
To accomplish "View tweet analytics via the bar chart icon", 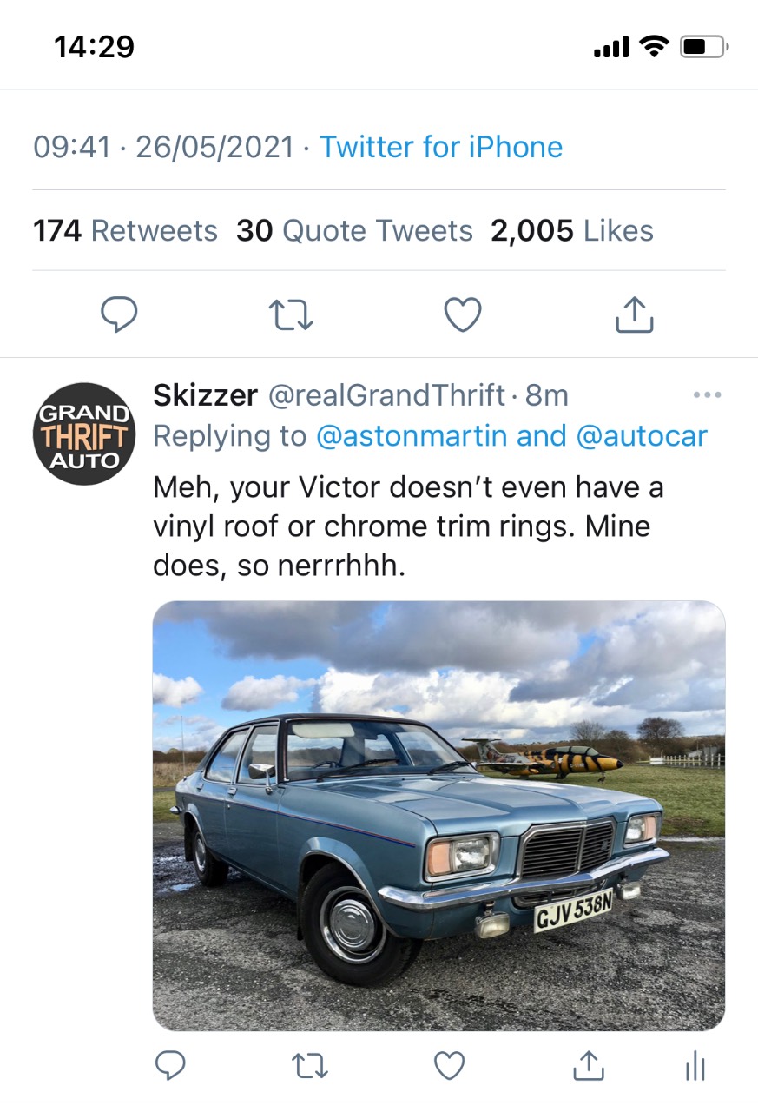I will tap(695, 1066).
